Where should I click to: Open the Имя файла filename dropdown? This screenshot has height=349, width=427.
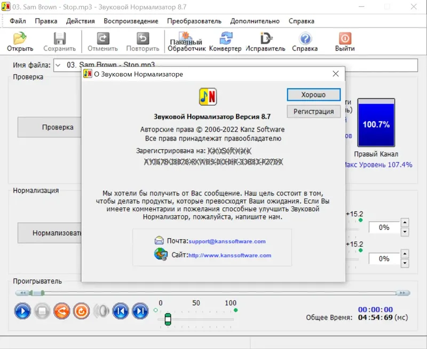point(59,64)
